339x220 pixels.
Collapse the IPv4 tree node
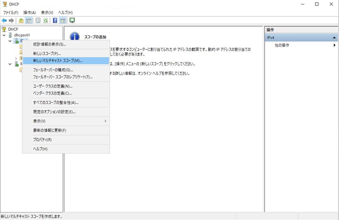[x=10, y=41]
